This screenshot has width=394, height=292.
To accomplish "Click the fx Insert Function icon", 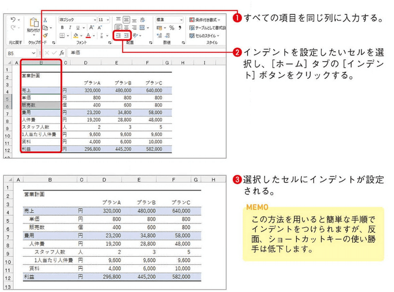I will [x=62, y=53].
